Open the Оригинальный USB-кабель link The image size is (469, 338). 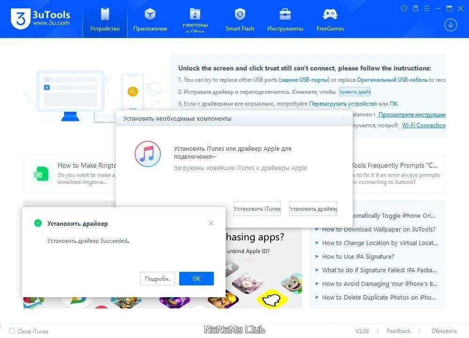click(392, 80)
